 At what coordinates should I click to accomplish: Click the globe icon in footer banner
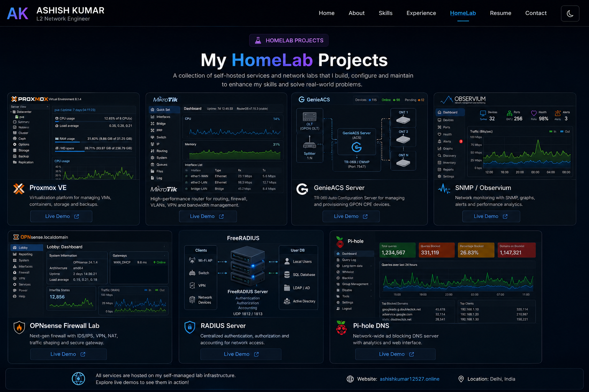pos(79,379)
